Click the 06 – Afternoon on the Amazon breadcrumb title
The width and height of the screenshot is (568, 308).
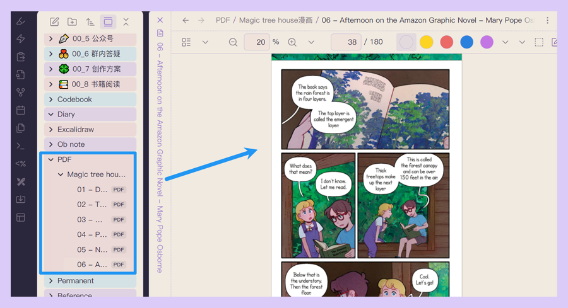428,20
